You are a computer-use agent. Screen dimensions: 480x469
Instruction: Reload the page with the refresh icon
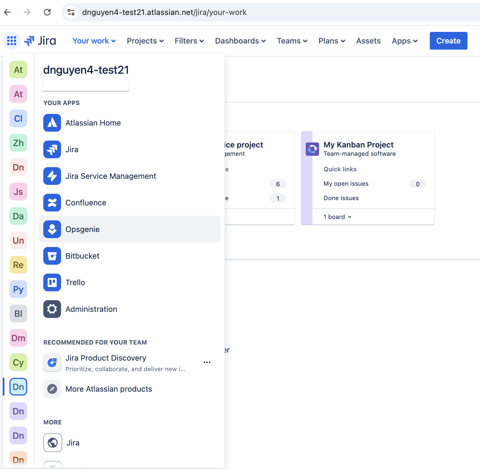point(47,12)
